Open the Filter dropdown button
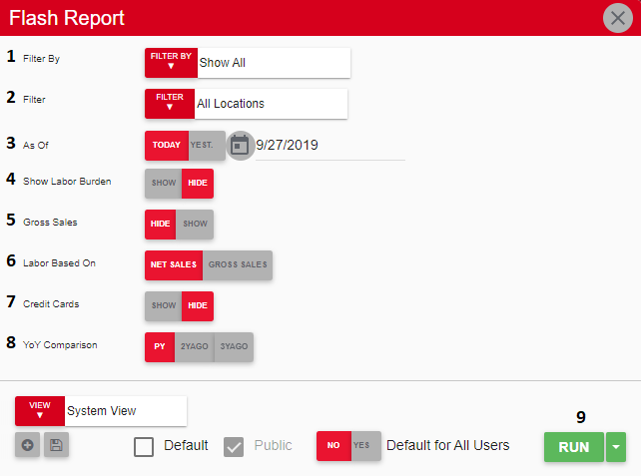The width and height of the screenshot is (641, 476). (170, 104)
